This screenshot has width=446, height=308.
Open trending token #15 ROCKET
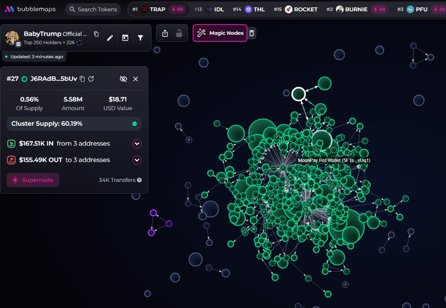pyautogui.click(x=295, y=9)
